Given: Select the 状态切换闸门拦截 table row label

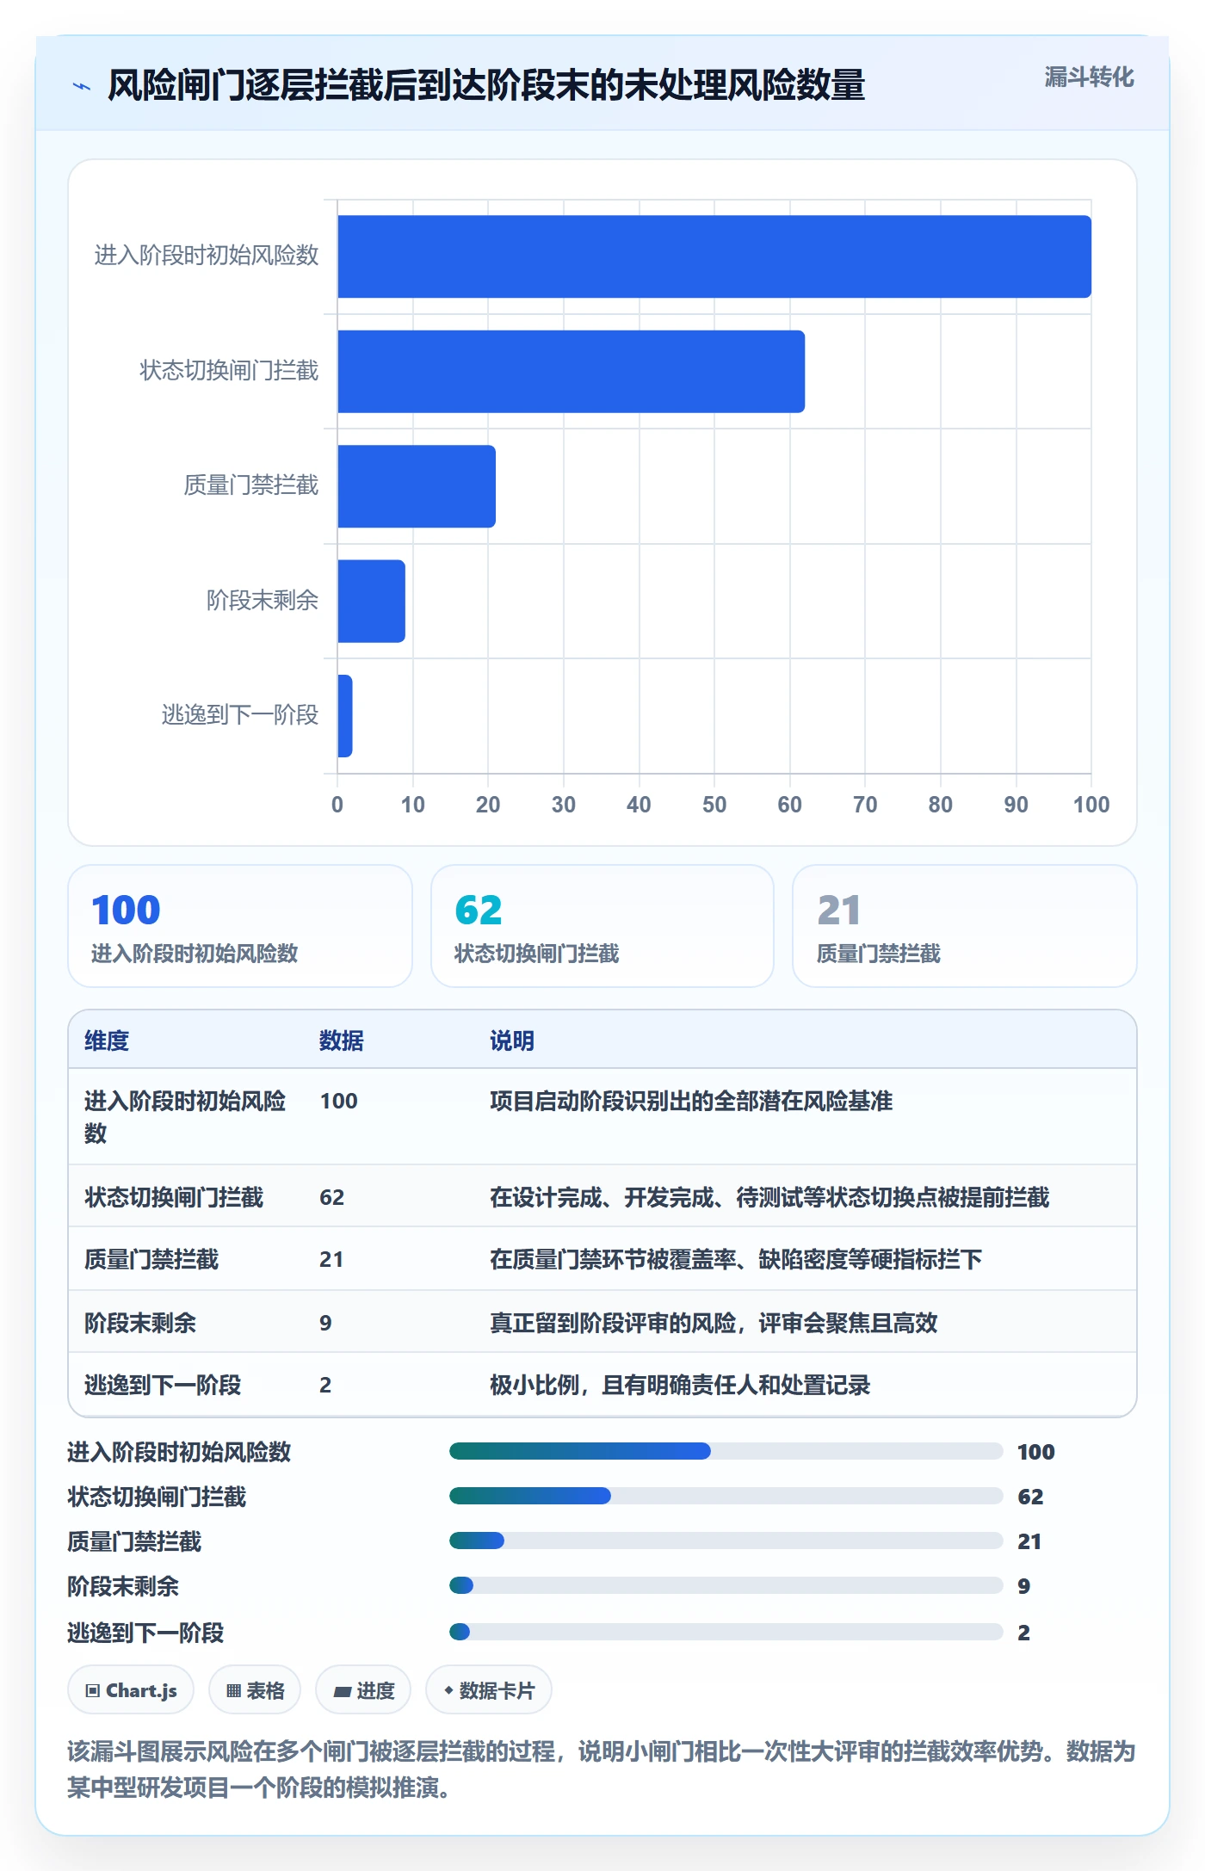Looking at the screenshot, I should point(174,1197).
